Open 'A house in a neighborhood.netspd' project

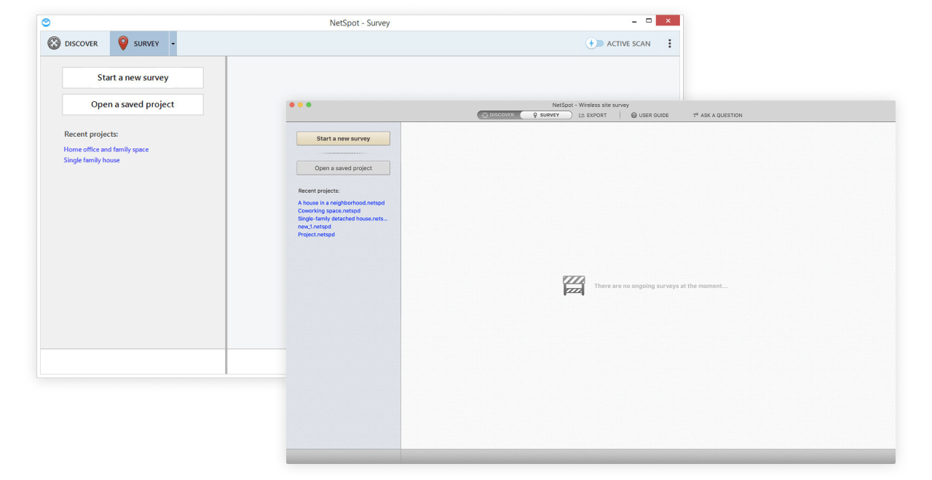341,203
